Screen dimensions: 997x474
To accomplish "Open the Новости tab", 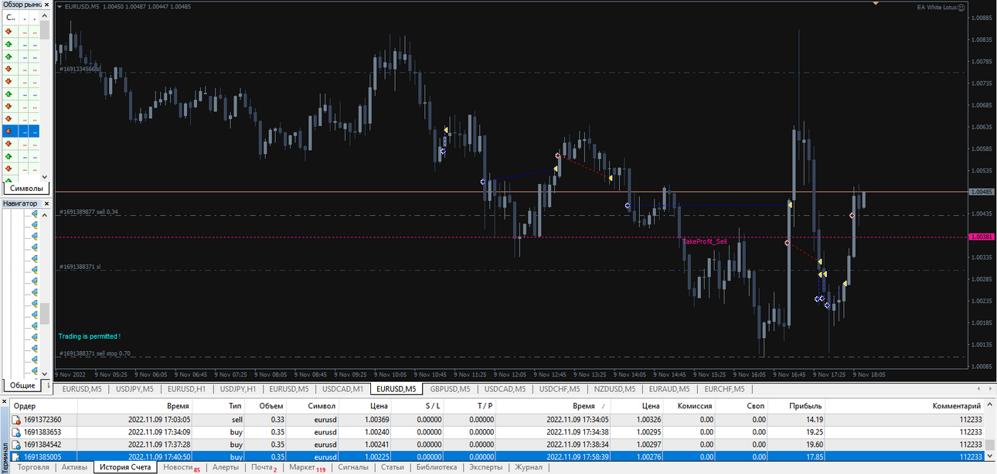I will pos(181,467).
